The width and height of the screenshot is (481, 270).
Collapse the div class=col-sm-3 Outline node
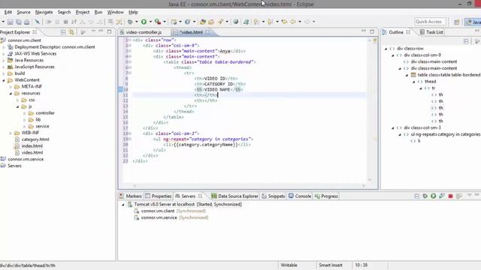pyautogui.click(x=392, y=128)
